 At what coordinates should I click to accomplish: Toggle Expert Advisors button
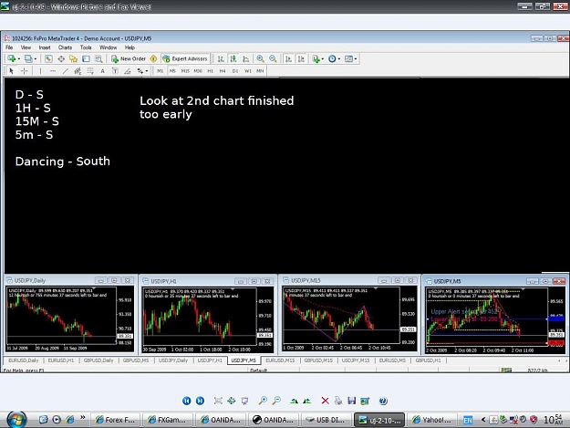click(185, 58)
